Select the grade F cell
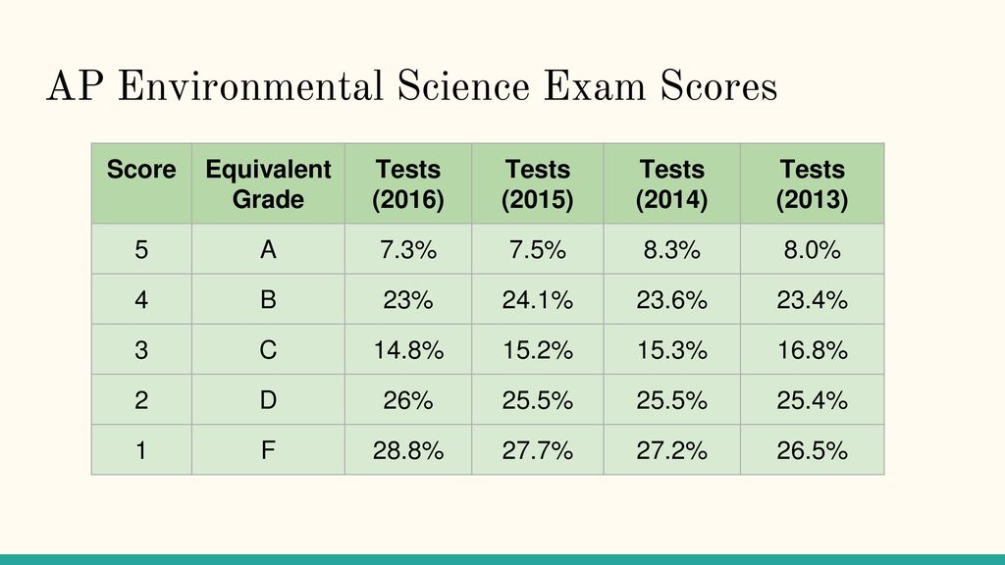The height and width of the screenshot is (565, 1005). coord(268,450)
